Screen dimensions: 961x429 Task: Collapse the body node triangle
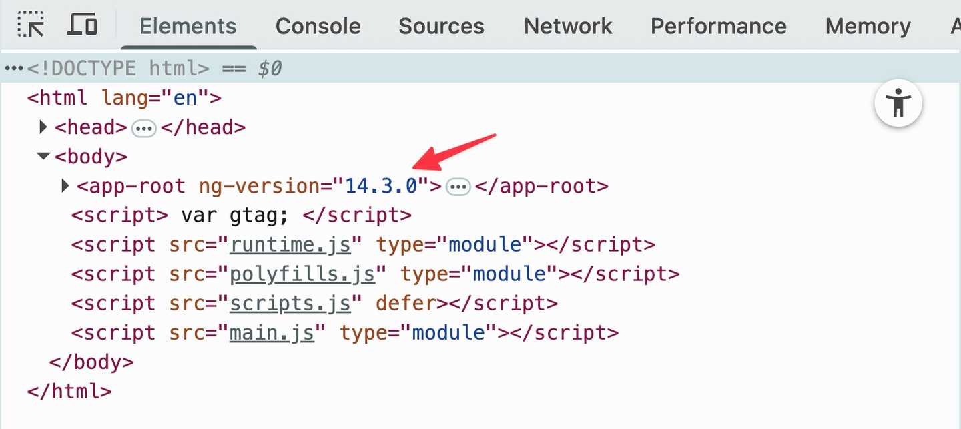pyautogui.click(x=43, y=156)
